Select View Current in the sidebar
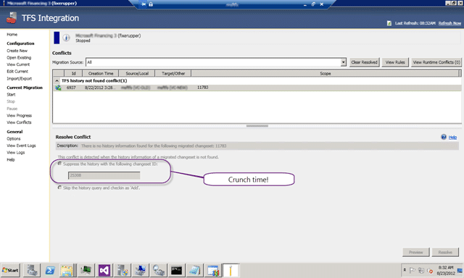This screenshot has width=464, height=278. (18, 64)
